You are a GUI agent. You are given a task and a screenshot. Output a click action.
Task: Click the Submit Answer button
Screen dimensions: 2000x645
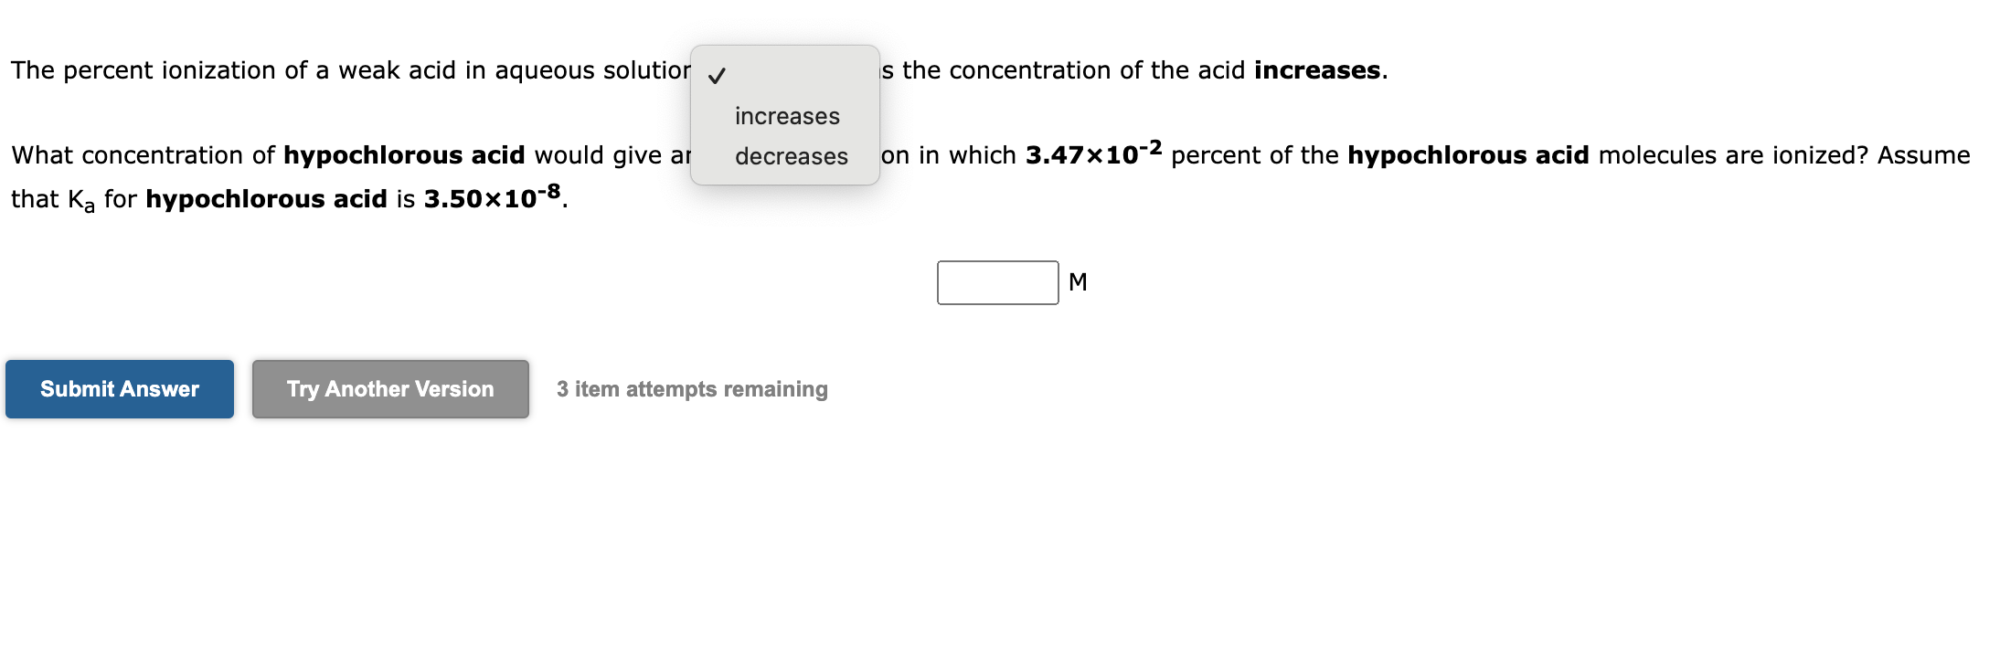118,388
